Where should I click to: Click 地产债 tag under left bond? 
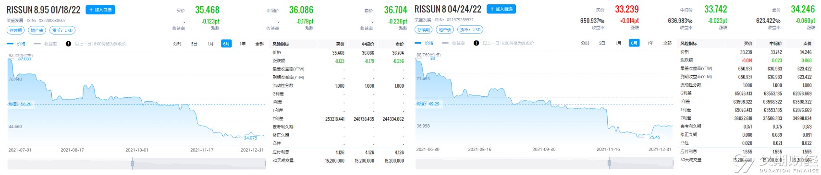(x=37, y=30)
